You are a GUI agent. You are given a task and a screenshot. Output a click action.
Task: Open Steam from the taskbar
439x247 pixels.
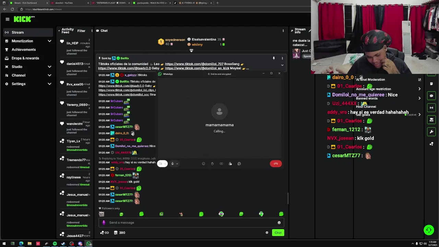(x=63, y=244)
